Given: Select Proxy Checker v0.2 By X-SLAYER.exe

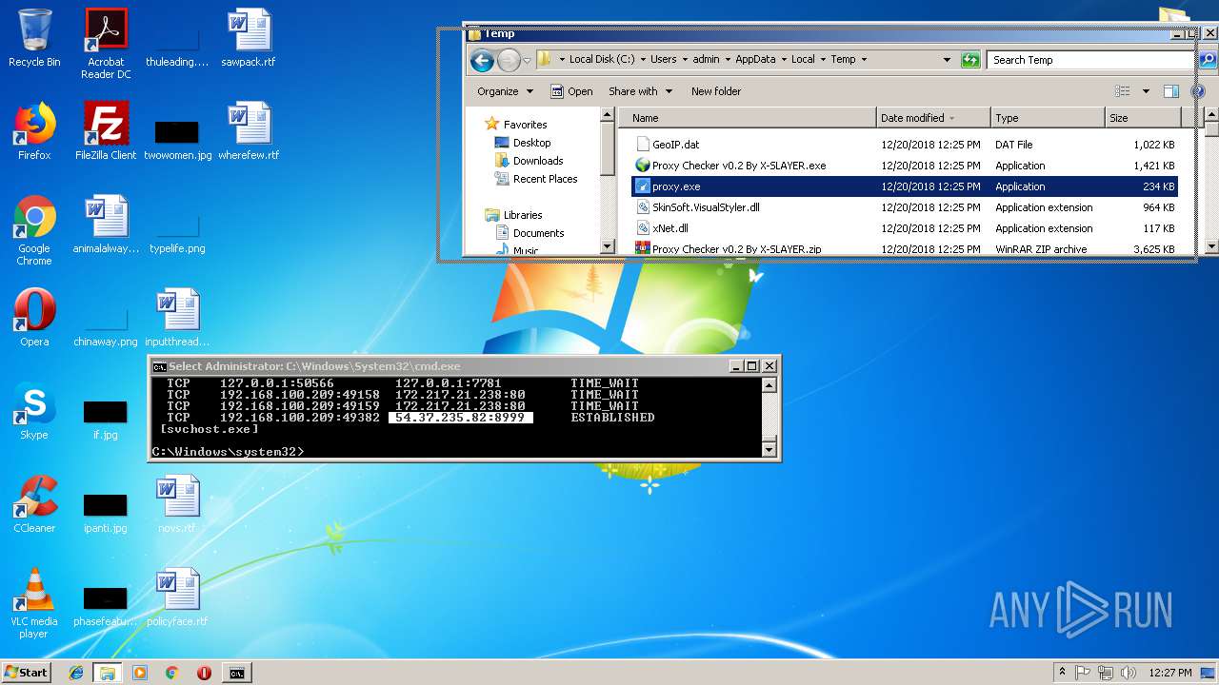Looking at the screenshot, I should tap(905, 166).
